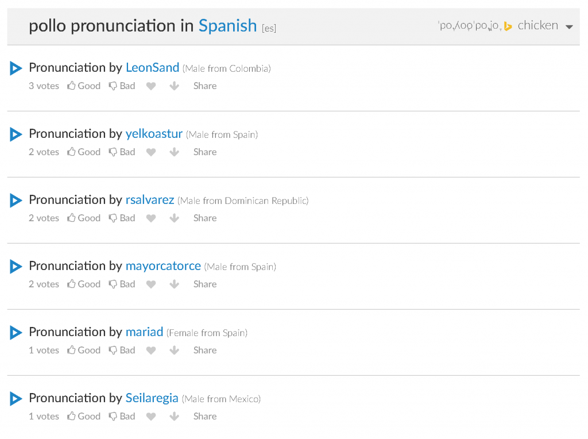The width and height of the screenshot is (588, 439).
Task: Vote Good on Seilaregia's pronunciation
Action: point(84,417)
